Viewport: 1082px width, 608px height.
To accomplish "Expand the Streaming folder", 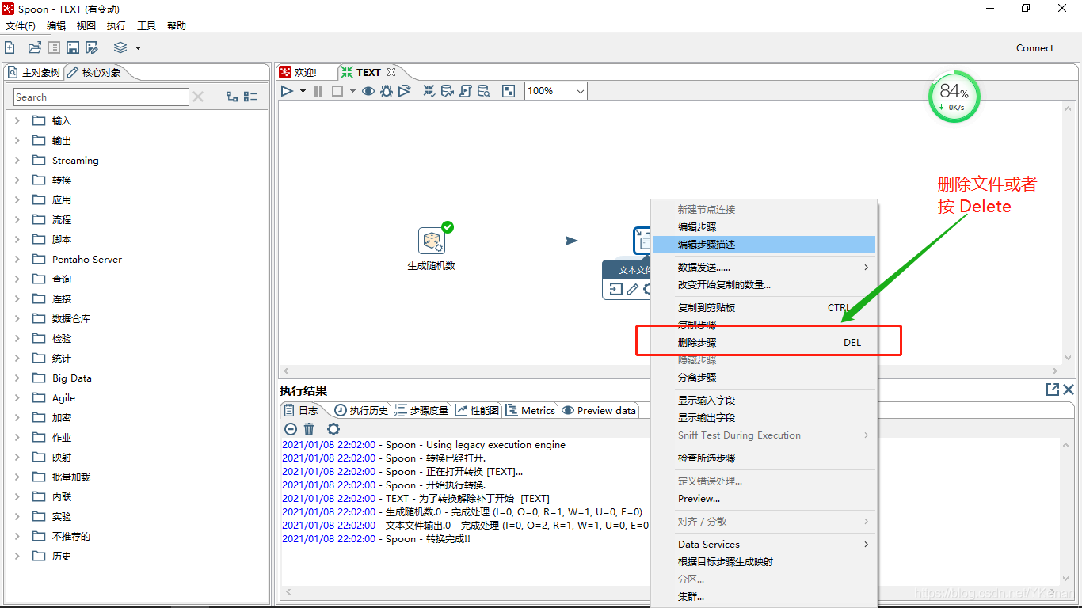I will [17, 160].
